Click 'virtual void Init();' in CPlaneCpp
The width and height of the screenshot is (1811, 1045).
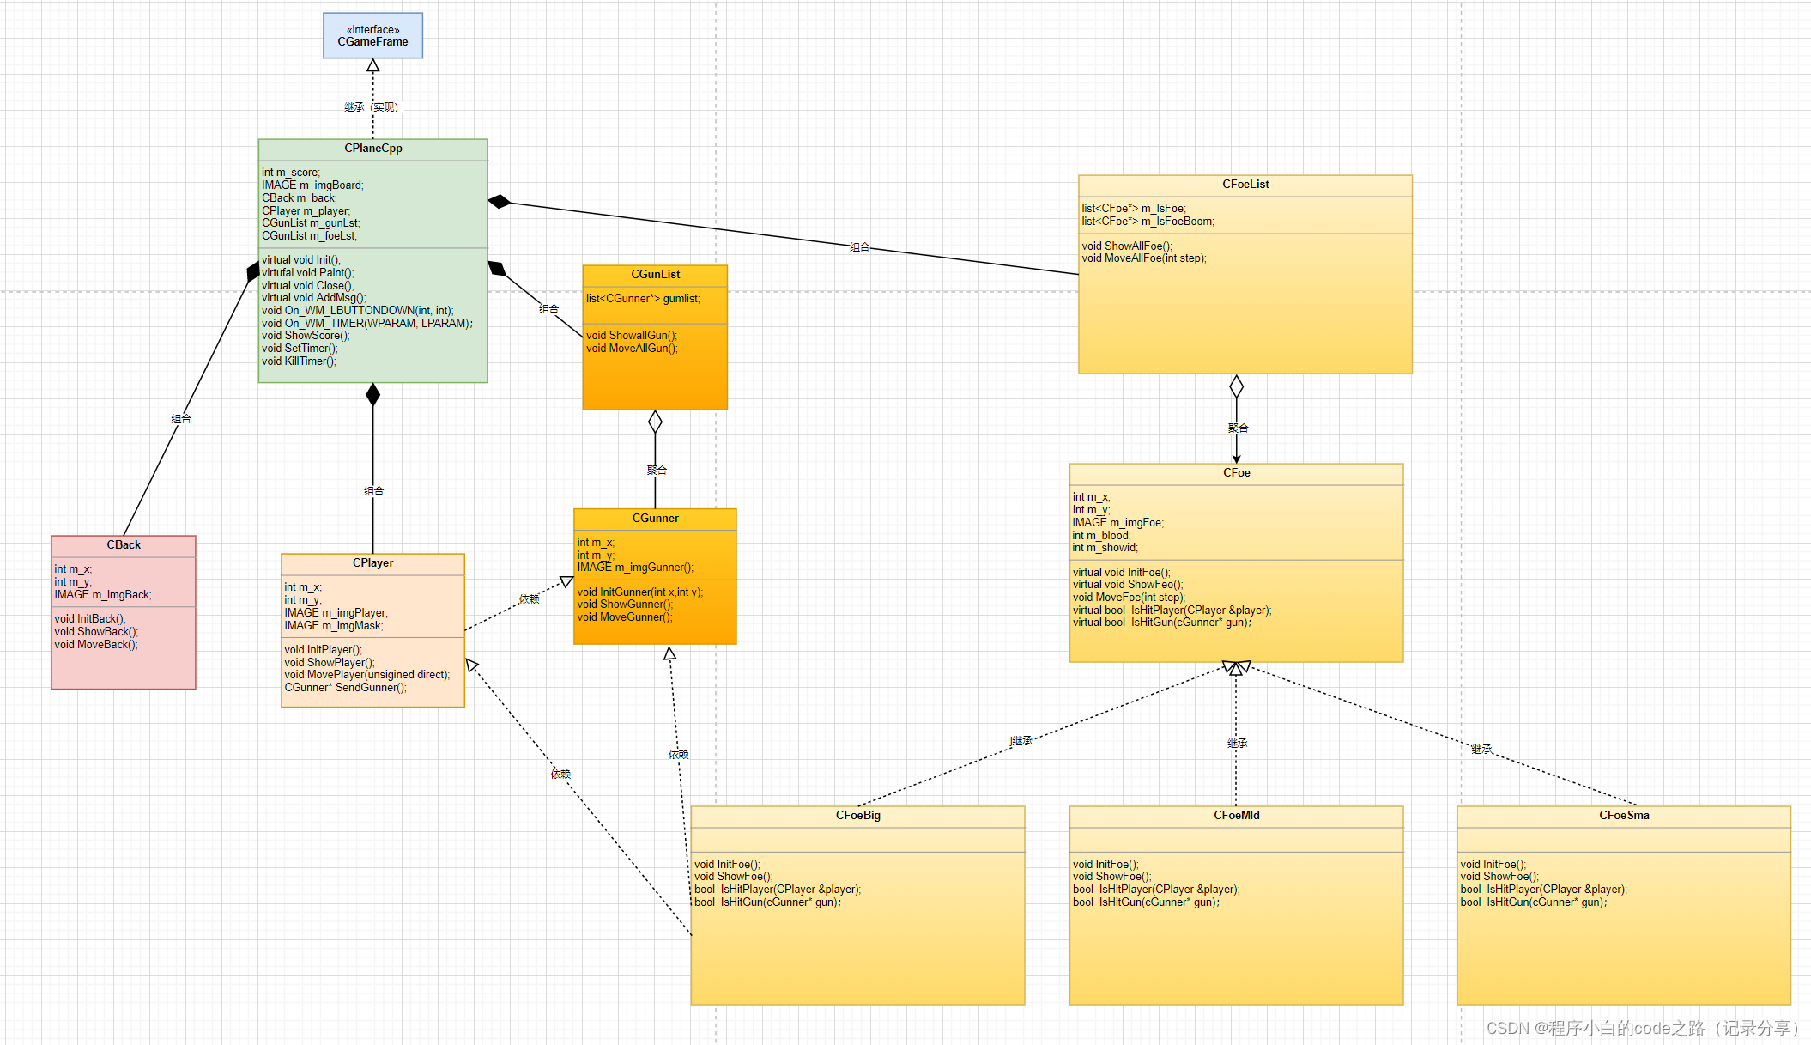tap(301, 259)
